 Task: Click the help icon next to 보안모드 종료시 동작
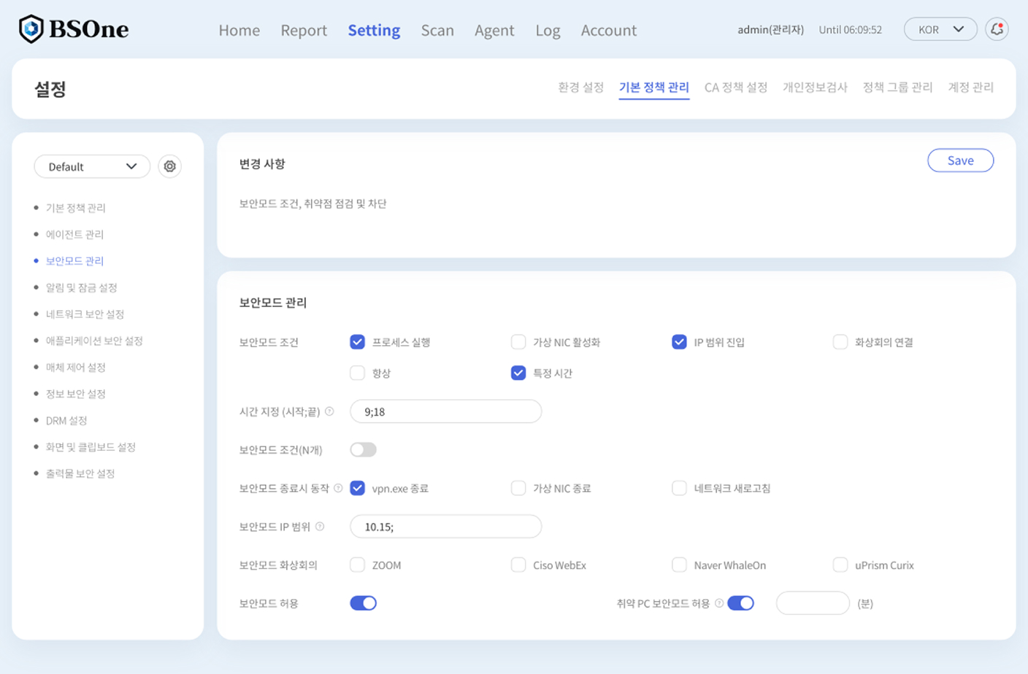point(337,488)
